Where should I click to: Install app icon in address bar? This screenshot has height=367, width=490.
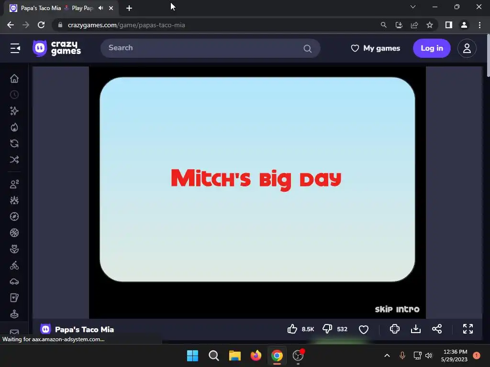(399, 25)
